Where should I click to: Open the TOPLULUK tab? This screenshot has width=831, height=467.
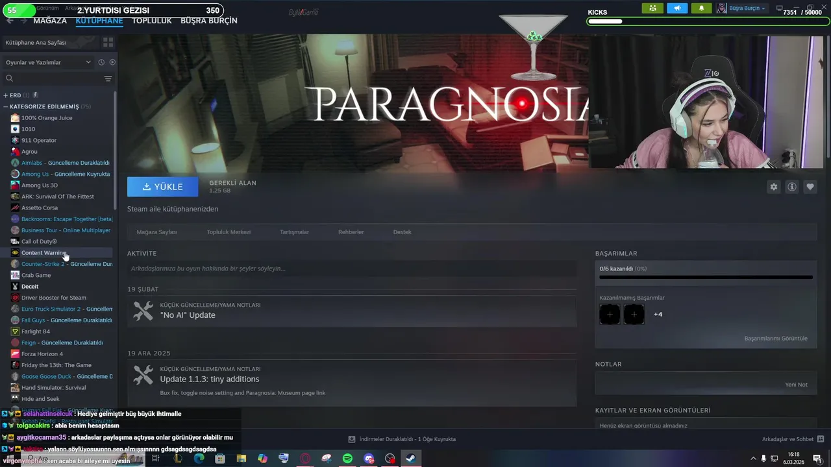[x=152, y=21]
